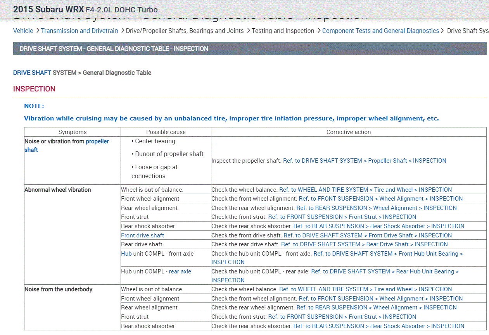The image size is (489, 335).
Task: Click the Front drive shaft cause link
Action: [x=142, y=235]
